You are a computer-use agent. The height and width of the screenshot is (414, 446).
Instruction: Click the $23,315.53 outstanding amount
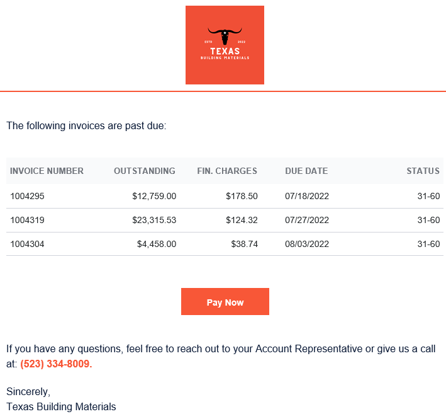click(x=154, y=221)
